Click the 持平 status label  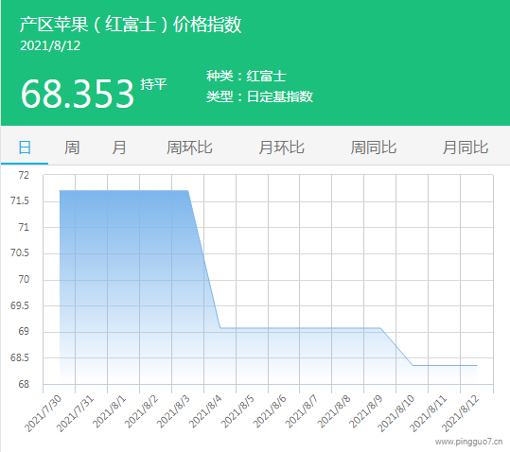coord(153,84)
